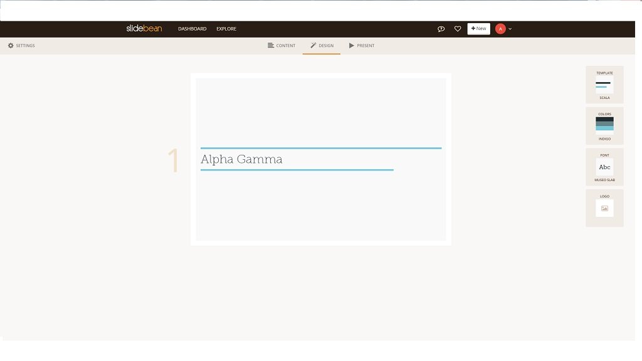Click the Abc font preview
The image size is (642, 361).
(604, 167)
